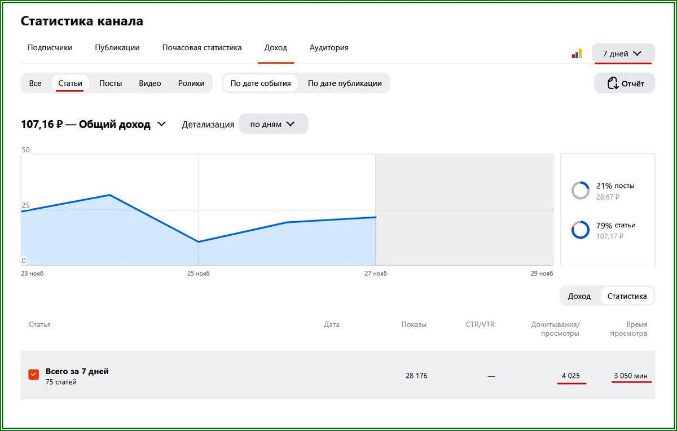Click the CTR/VTR column header
The image size is (677, 431).
(x=480, y=324)
